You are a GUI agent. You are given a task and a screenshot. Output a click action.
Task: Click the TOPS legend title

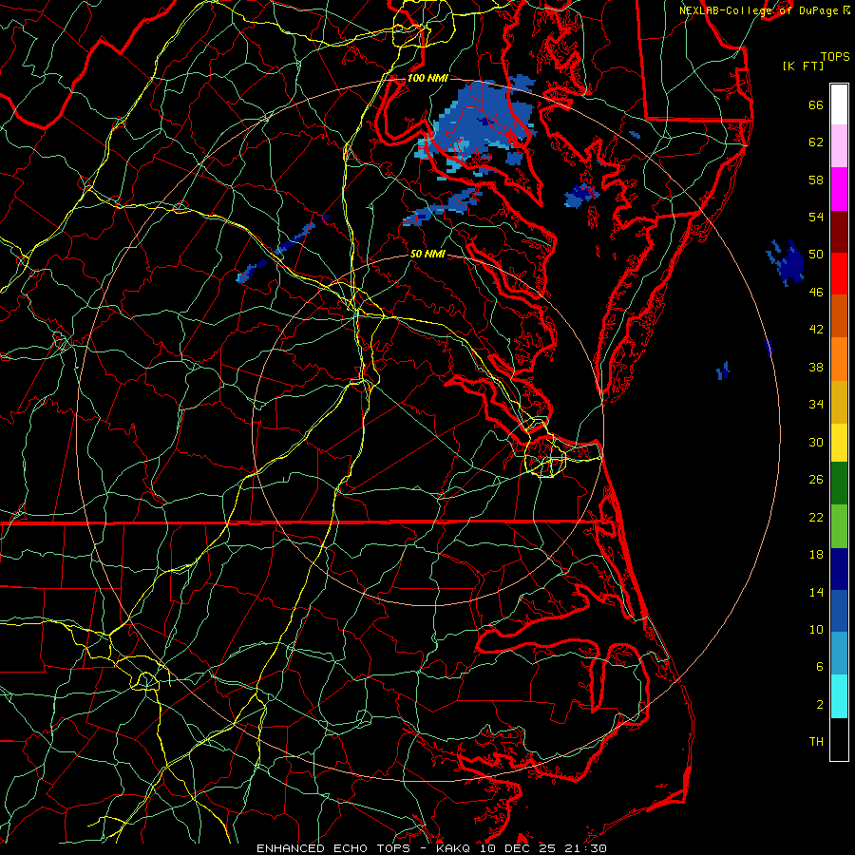point(835,56)
